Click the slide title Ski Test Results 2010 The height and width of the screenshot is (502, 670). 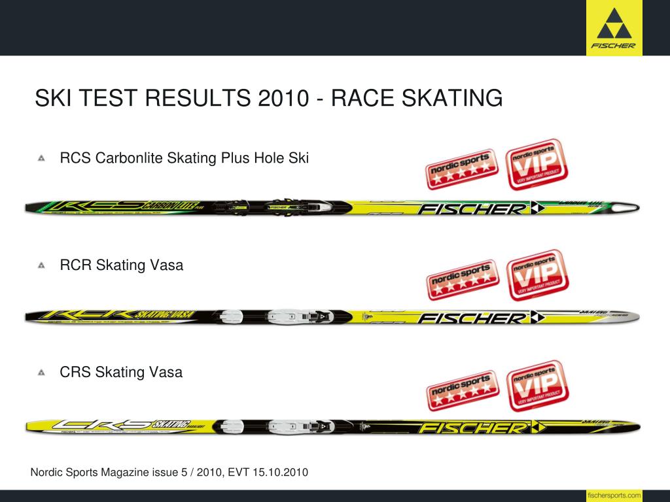269,98
